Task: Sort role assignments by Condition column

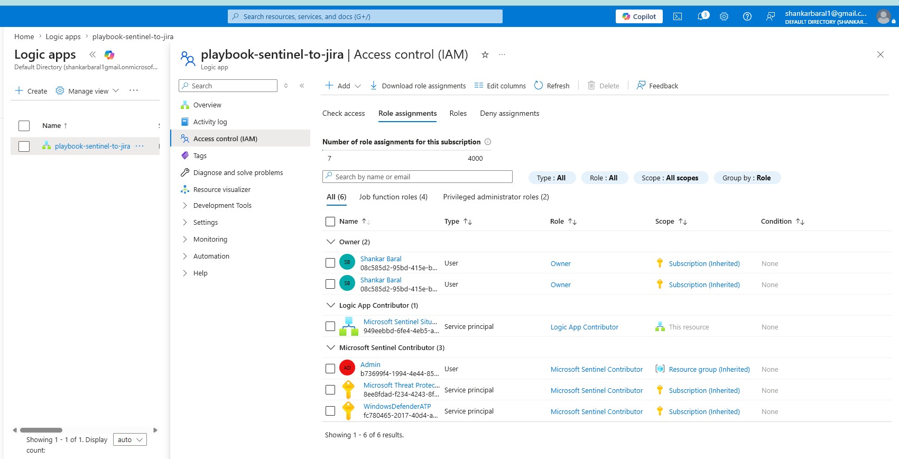Action: click(783, 221)
